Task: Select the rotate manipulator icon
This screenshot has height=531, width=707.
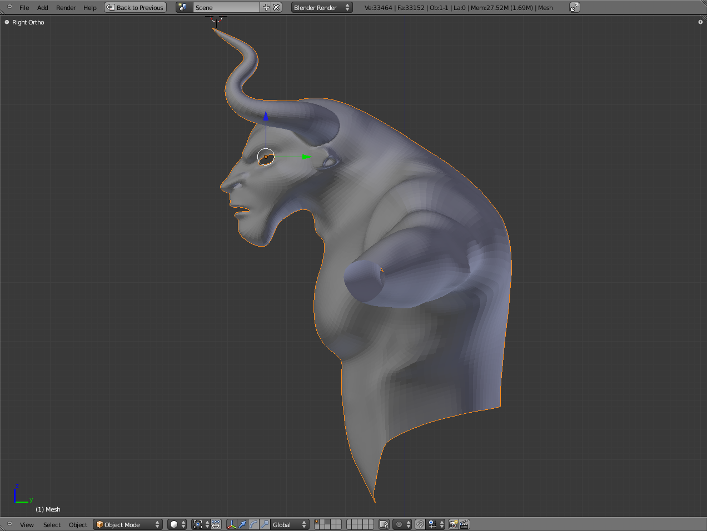Action: [253, 524]
